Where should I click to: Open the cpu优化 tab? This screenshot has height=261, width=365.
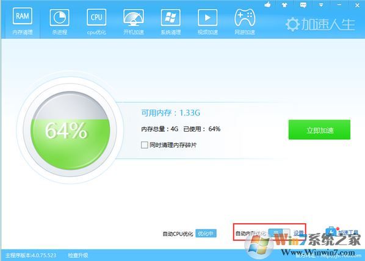pos(96,22)
